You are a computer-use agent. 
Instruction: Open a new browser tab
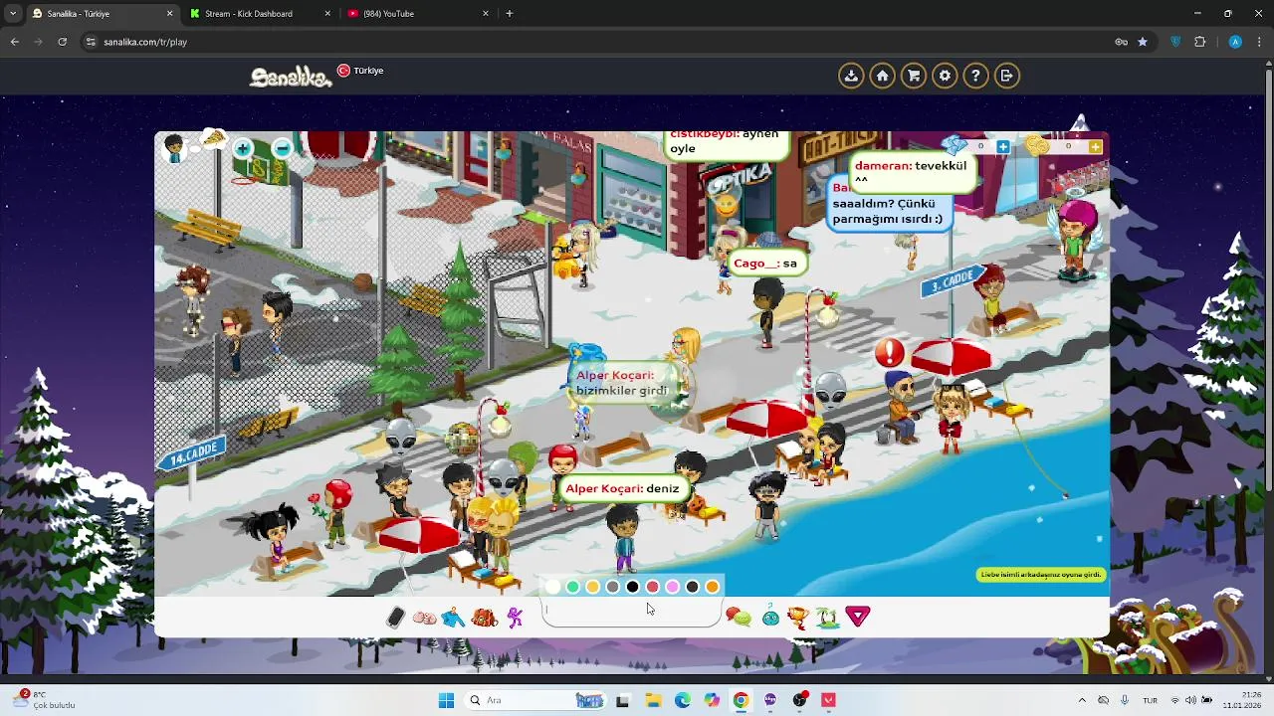510,14
